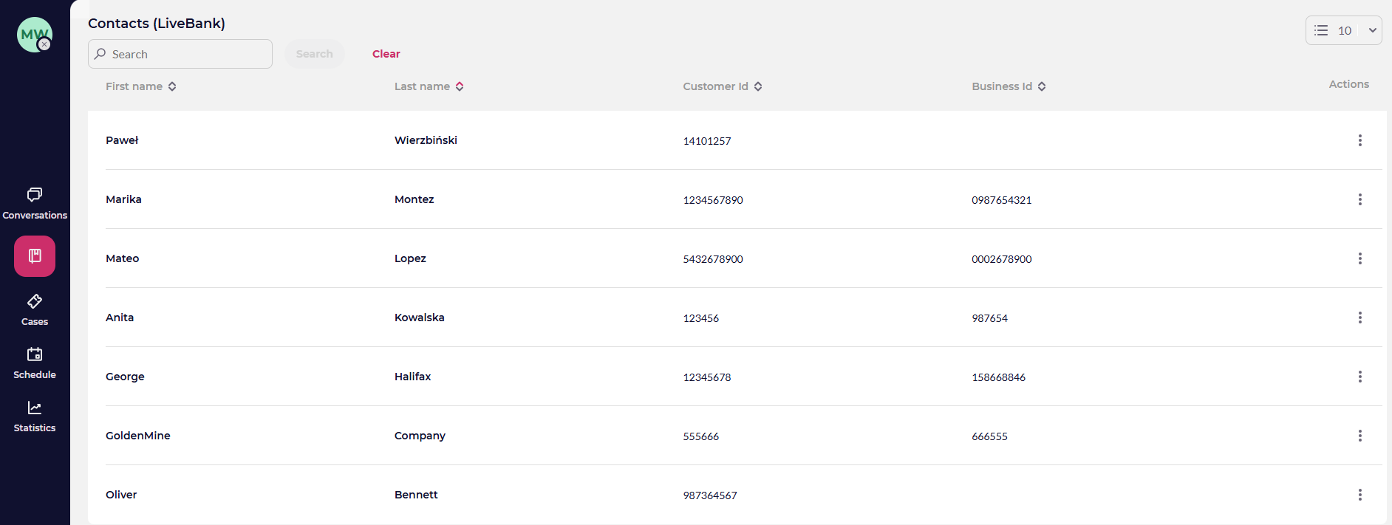Click business id 0987654321
1392x525 pixels.
tap(1002, 200)
